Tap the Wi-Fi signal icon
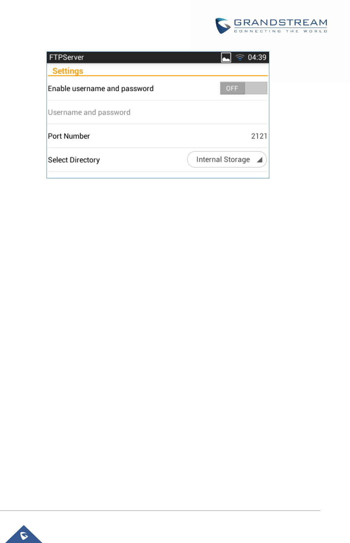The height and width of the screenshot is (543, 350). [x=240, y=57]
